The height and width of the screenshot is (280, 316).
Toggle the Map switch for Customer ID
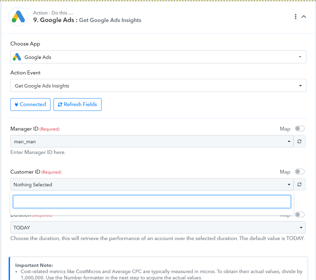coord(299,172)
